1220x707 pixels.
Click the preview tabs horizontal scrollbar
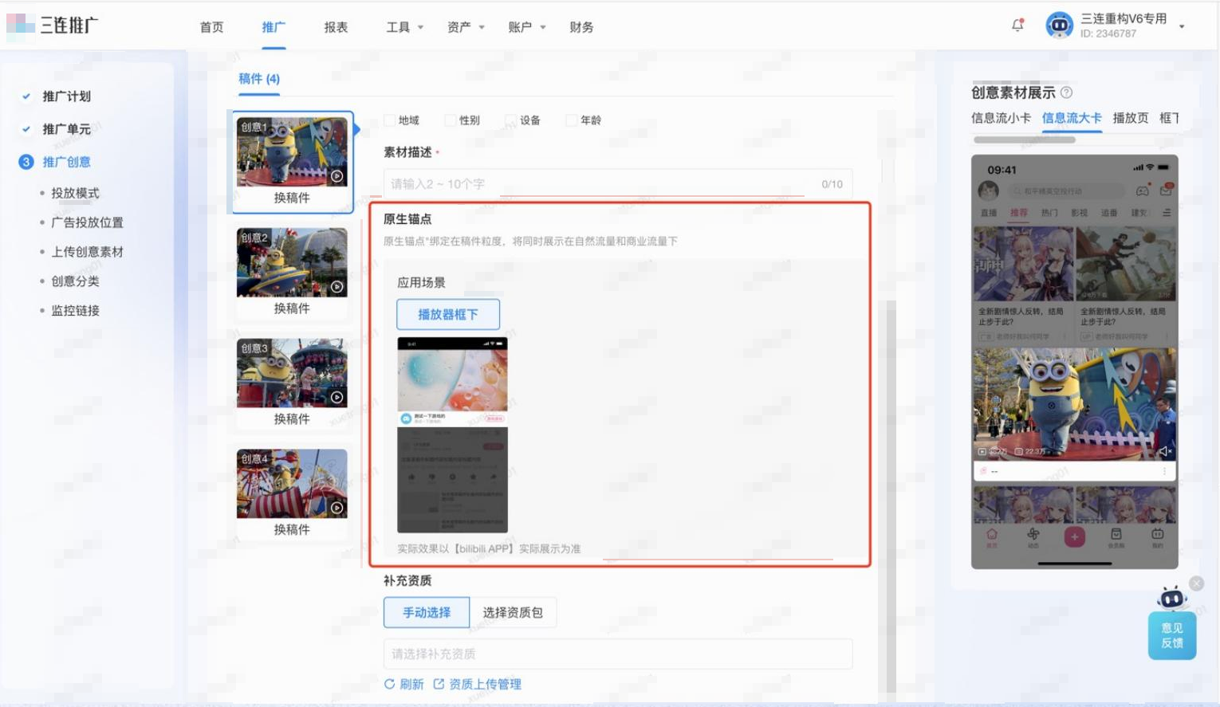coord(1025,139)
